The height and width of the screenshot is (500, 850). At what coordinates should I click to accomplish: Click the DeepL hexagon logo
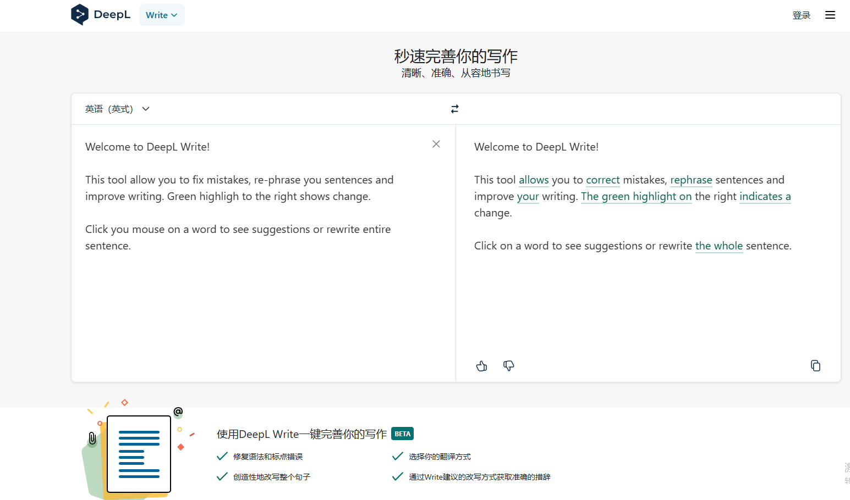coord(80,14)
